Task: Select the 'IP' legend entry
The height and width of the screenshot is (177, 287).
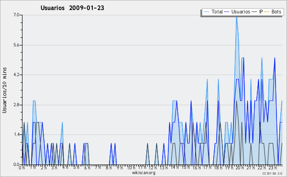Action: (x=261, y=11)
